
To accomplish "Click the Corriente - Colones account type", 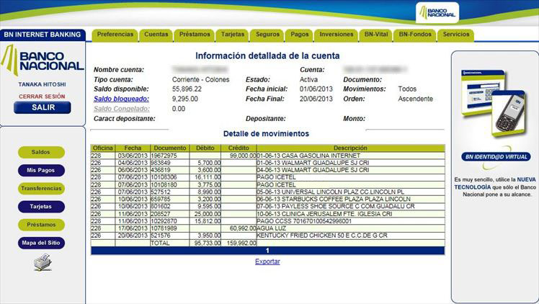I will 201,80.
